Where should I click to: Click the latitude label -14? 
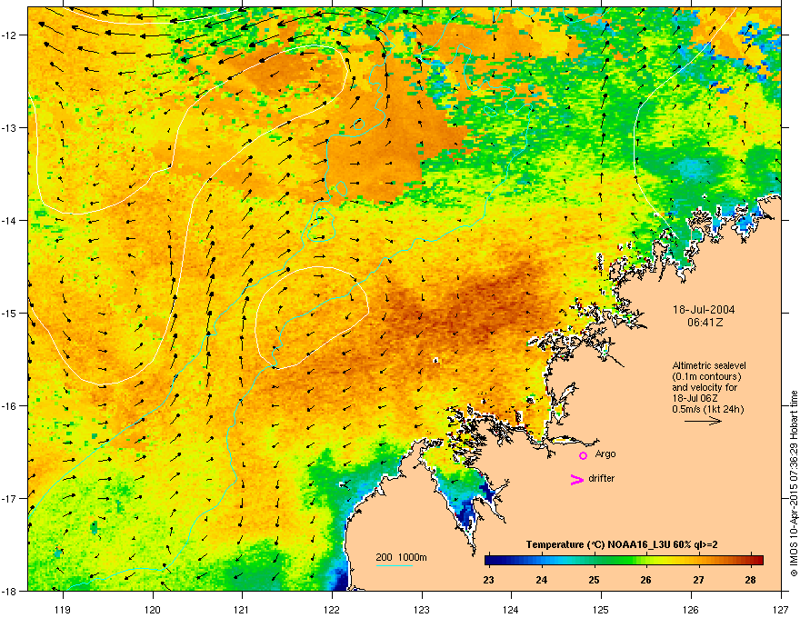pos(10,221)
